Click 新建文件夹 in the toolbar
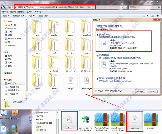Viewport: 162px width, 134px height. tap(43, 16)
